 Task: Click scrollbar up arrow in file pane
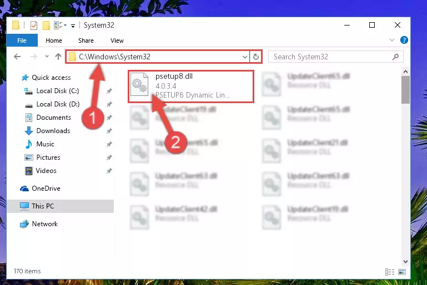[x=405, y=72]
